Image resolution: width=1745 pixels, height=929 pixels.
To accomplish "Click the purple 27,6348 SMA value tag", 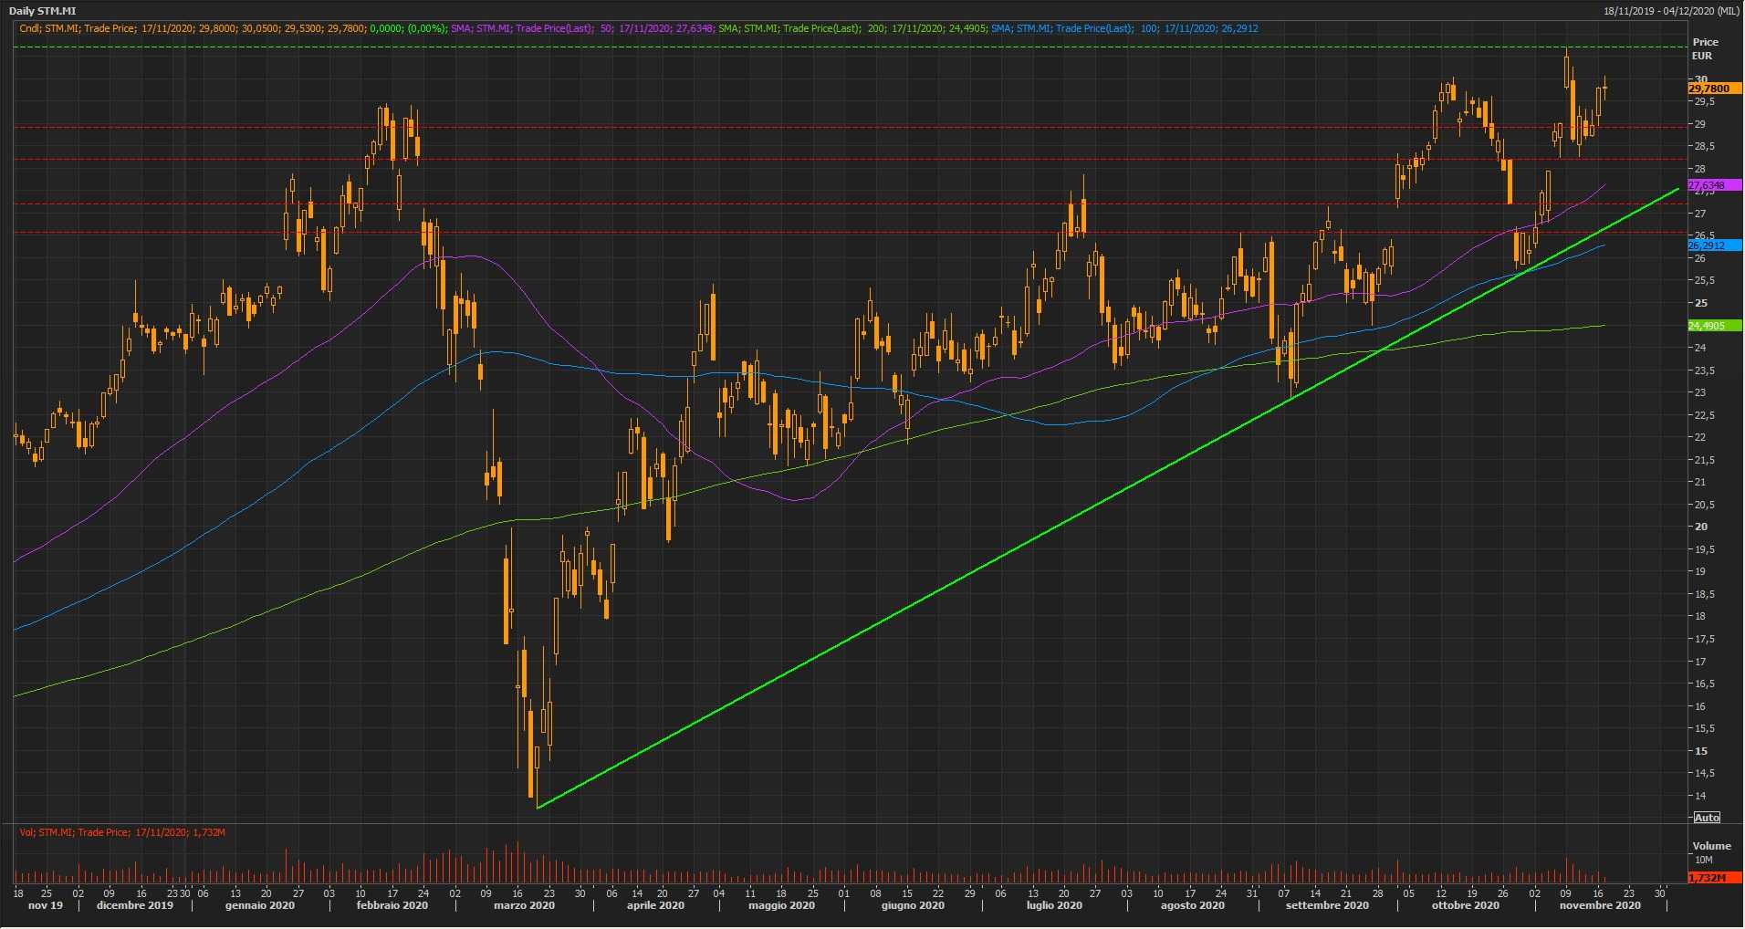I will coord(1708,185).
